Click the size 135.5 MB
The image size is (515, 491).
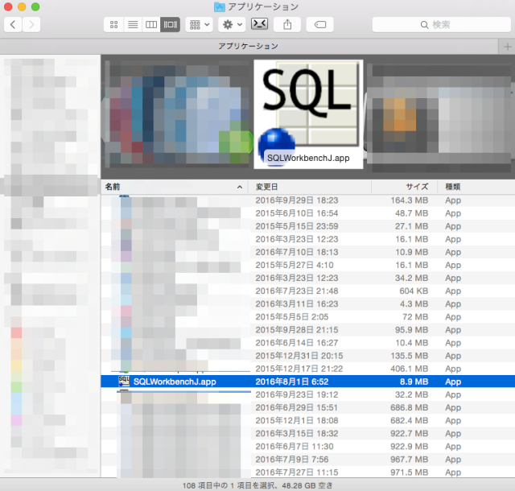pos(410,356)
